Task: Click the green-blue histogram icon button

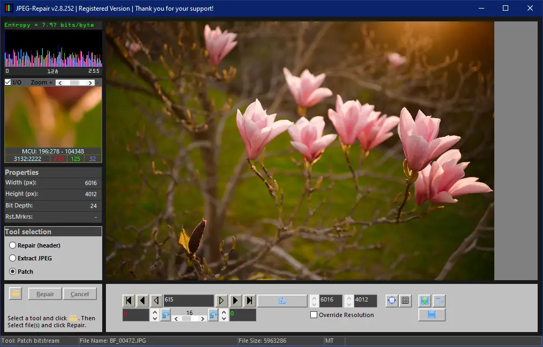Action: tap(425, 300)
